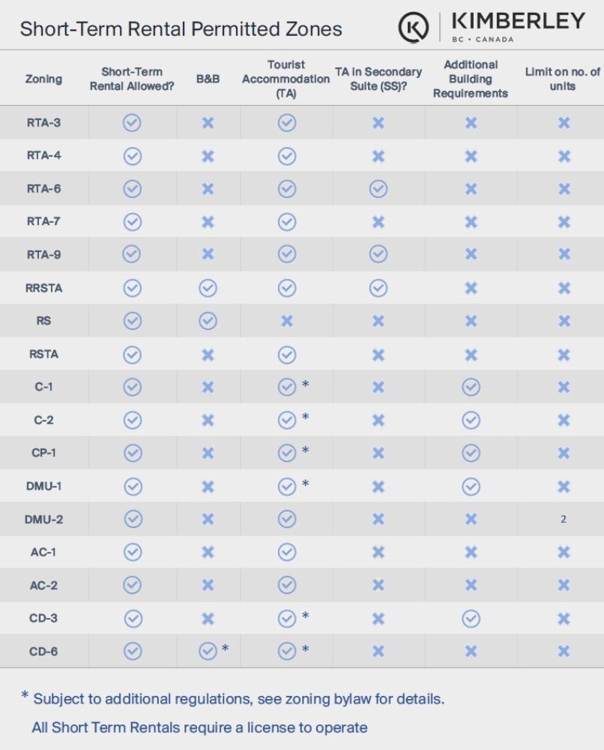Click the Tourist Accommodation X for RS

click(x=286, y=321)
